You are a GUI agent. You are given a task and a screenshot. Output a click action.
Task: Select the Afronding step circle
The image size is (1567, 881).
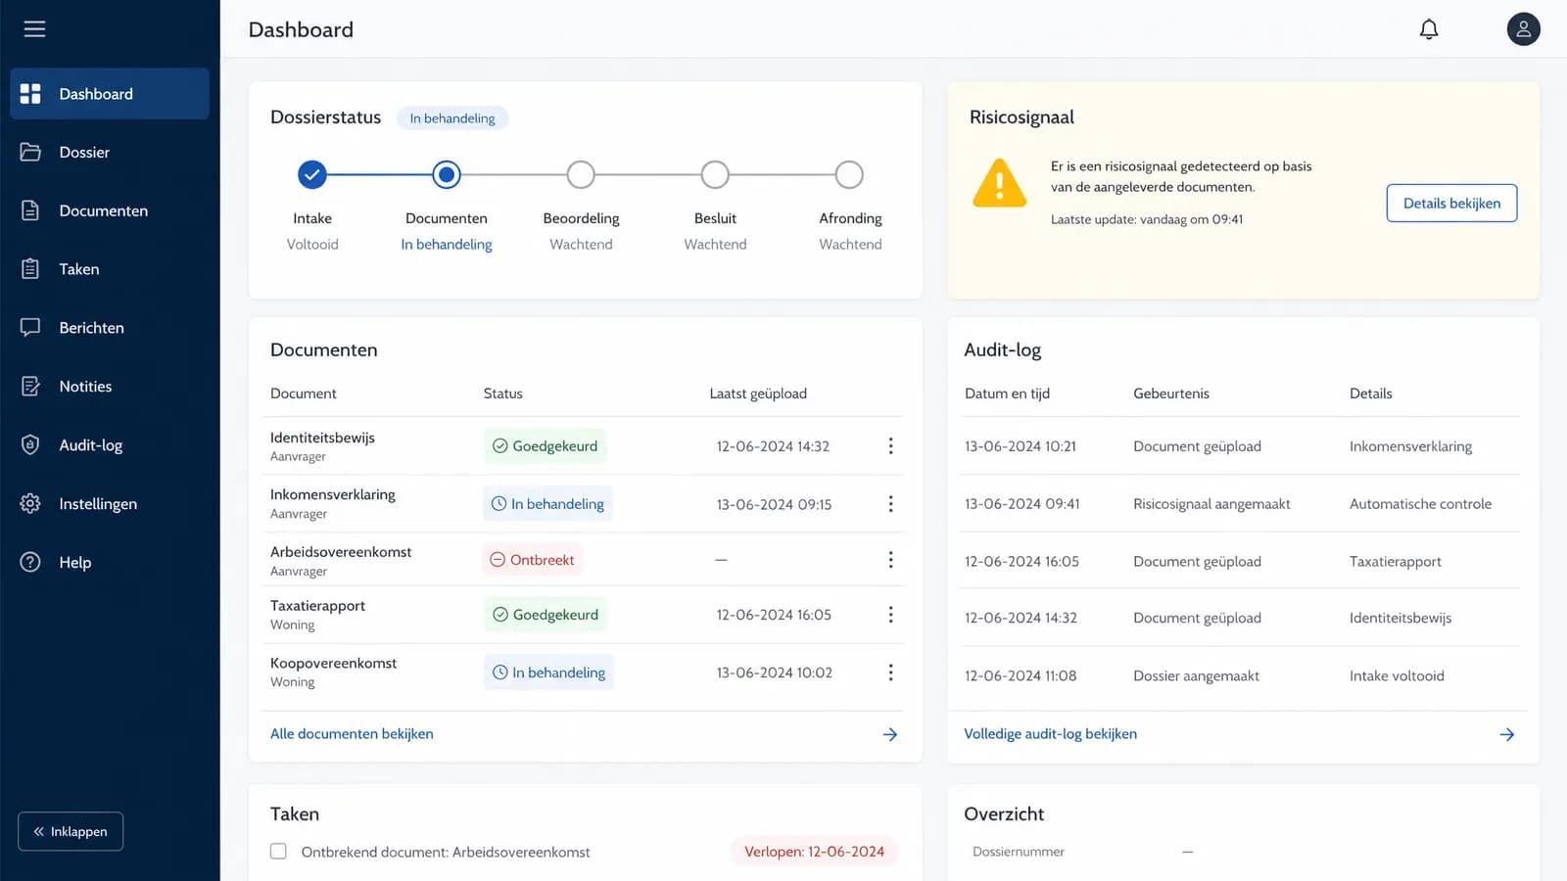pos(849,175)
